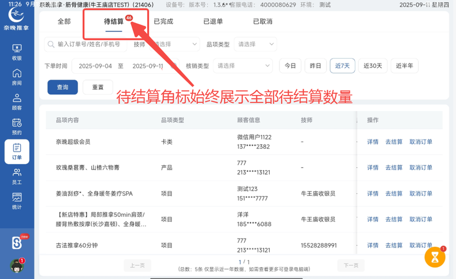The height and width of the screenshot is (279, 456).
Task: Select the 员工 staff sidebar icon
Action: (17, 176)
